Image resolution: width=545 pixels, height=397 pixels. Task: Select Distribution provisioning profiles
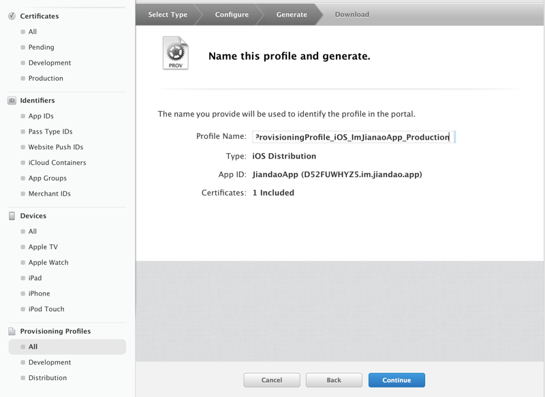(47, 378)
